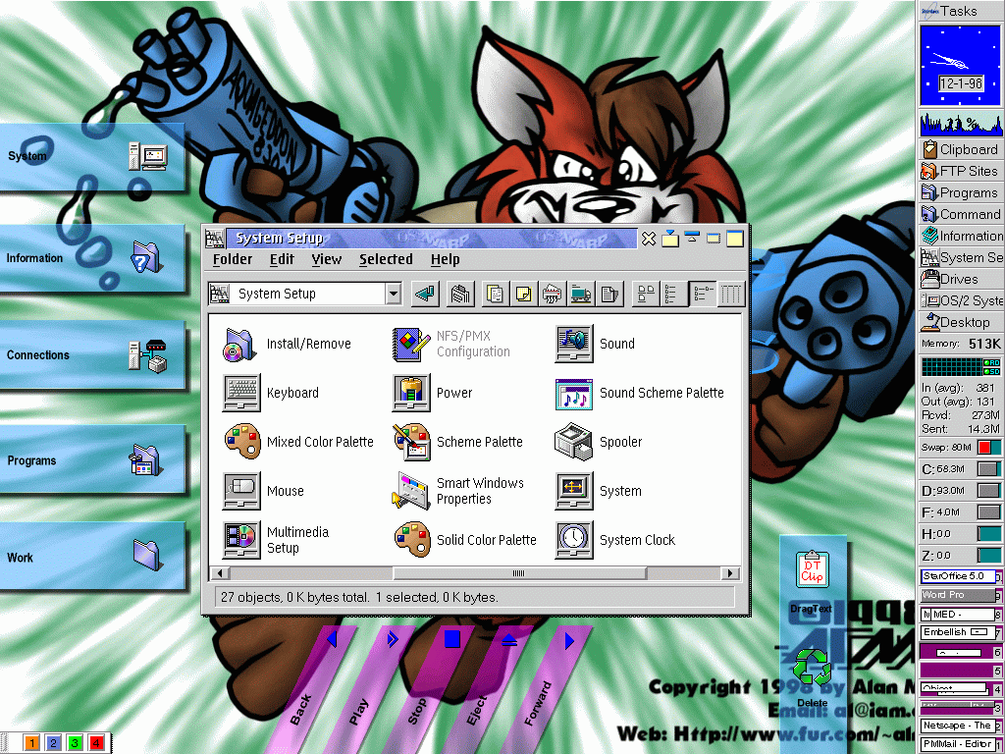Expand the System Setup folder dropdown arrow

(393, 294)
